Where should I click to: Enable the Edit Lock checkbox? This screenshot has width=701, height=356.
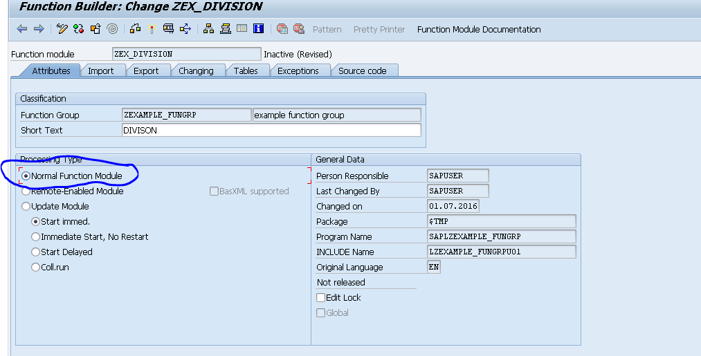pyautogui.click(x=320, y=297)
